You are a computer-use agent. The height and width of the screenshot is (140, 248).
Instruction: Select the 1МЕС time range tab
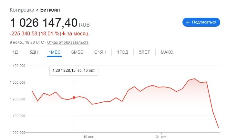(55, 52)
